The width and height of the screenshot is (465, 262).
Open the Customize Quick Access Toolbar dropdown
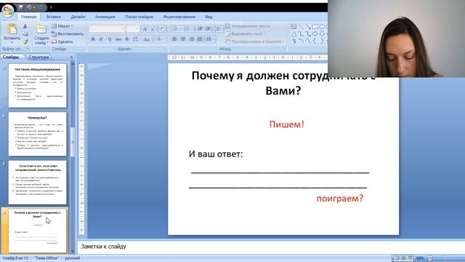(51, 7)
